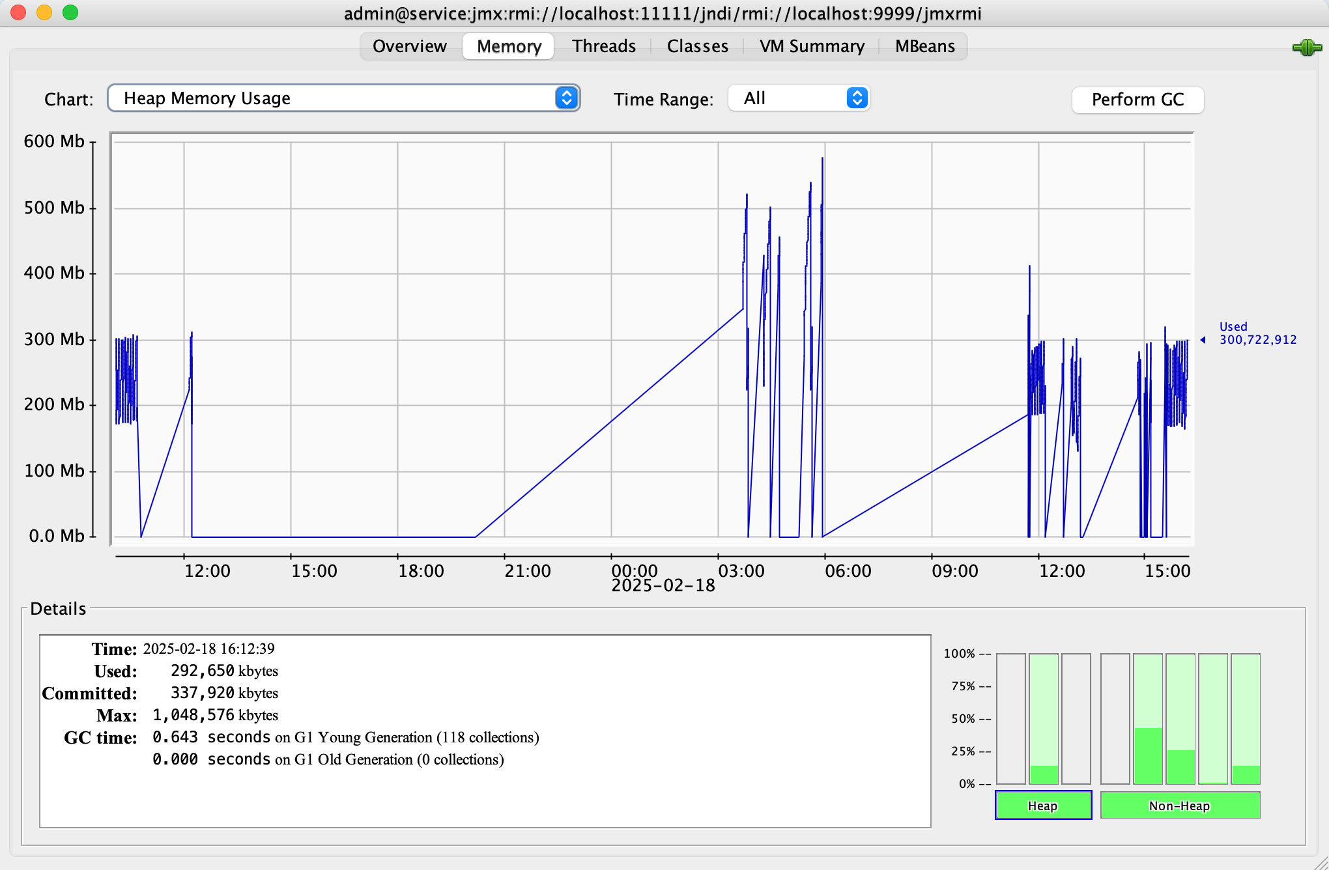Switch to the Threads tab
Screen dimensions: 1329x870
pyautogui.click(x=604, y=46)
